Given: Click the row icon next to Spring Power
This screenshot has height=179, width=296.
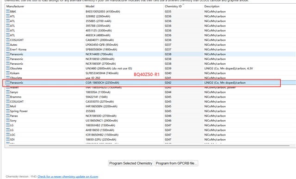Looking at the screenshot, I should click(8, 111).
